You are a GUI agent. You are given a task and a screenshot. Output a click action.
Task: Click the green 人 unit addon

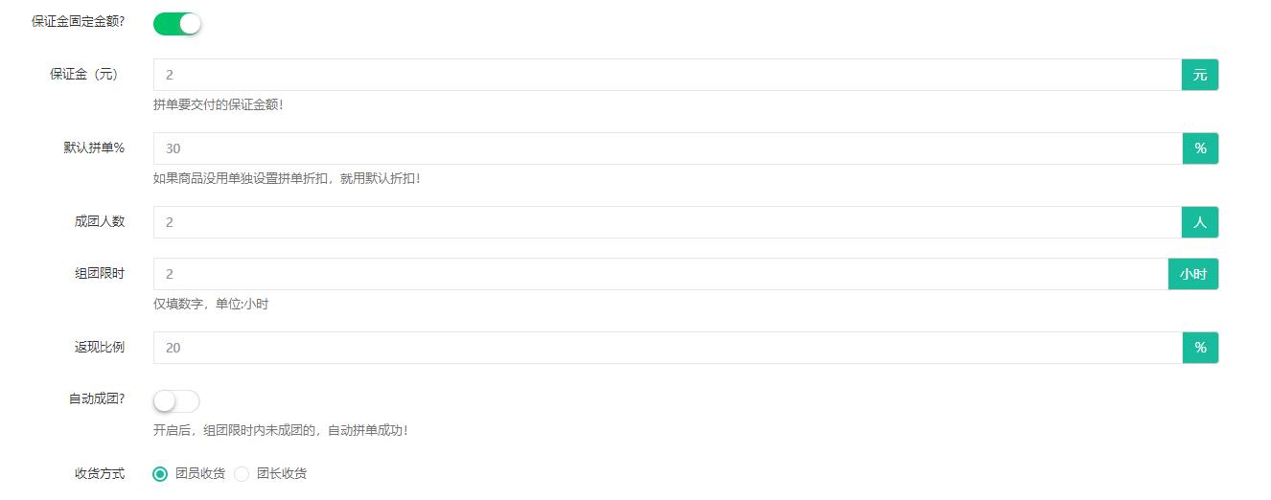click(1200, 222)
